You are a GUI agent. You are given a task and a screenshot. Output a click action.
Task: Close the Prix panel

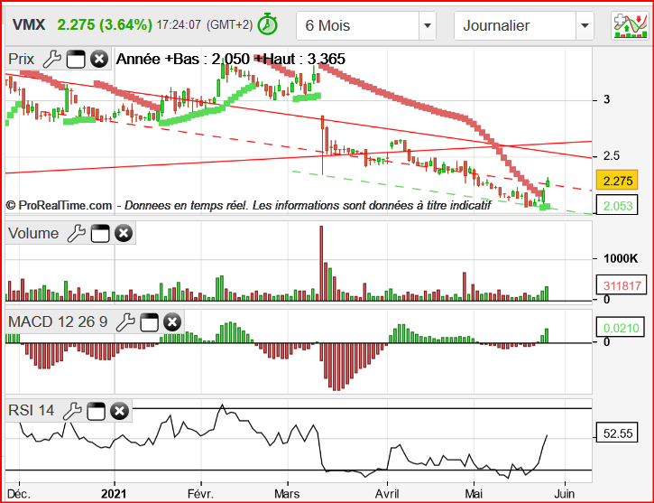pos(99,59)
